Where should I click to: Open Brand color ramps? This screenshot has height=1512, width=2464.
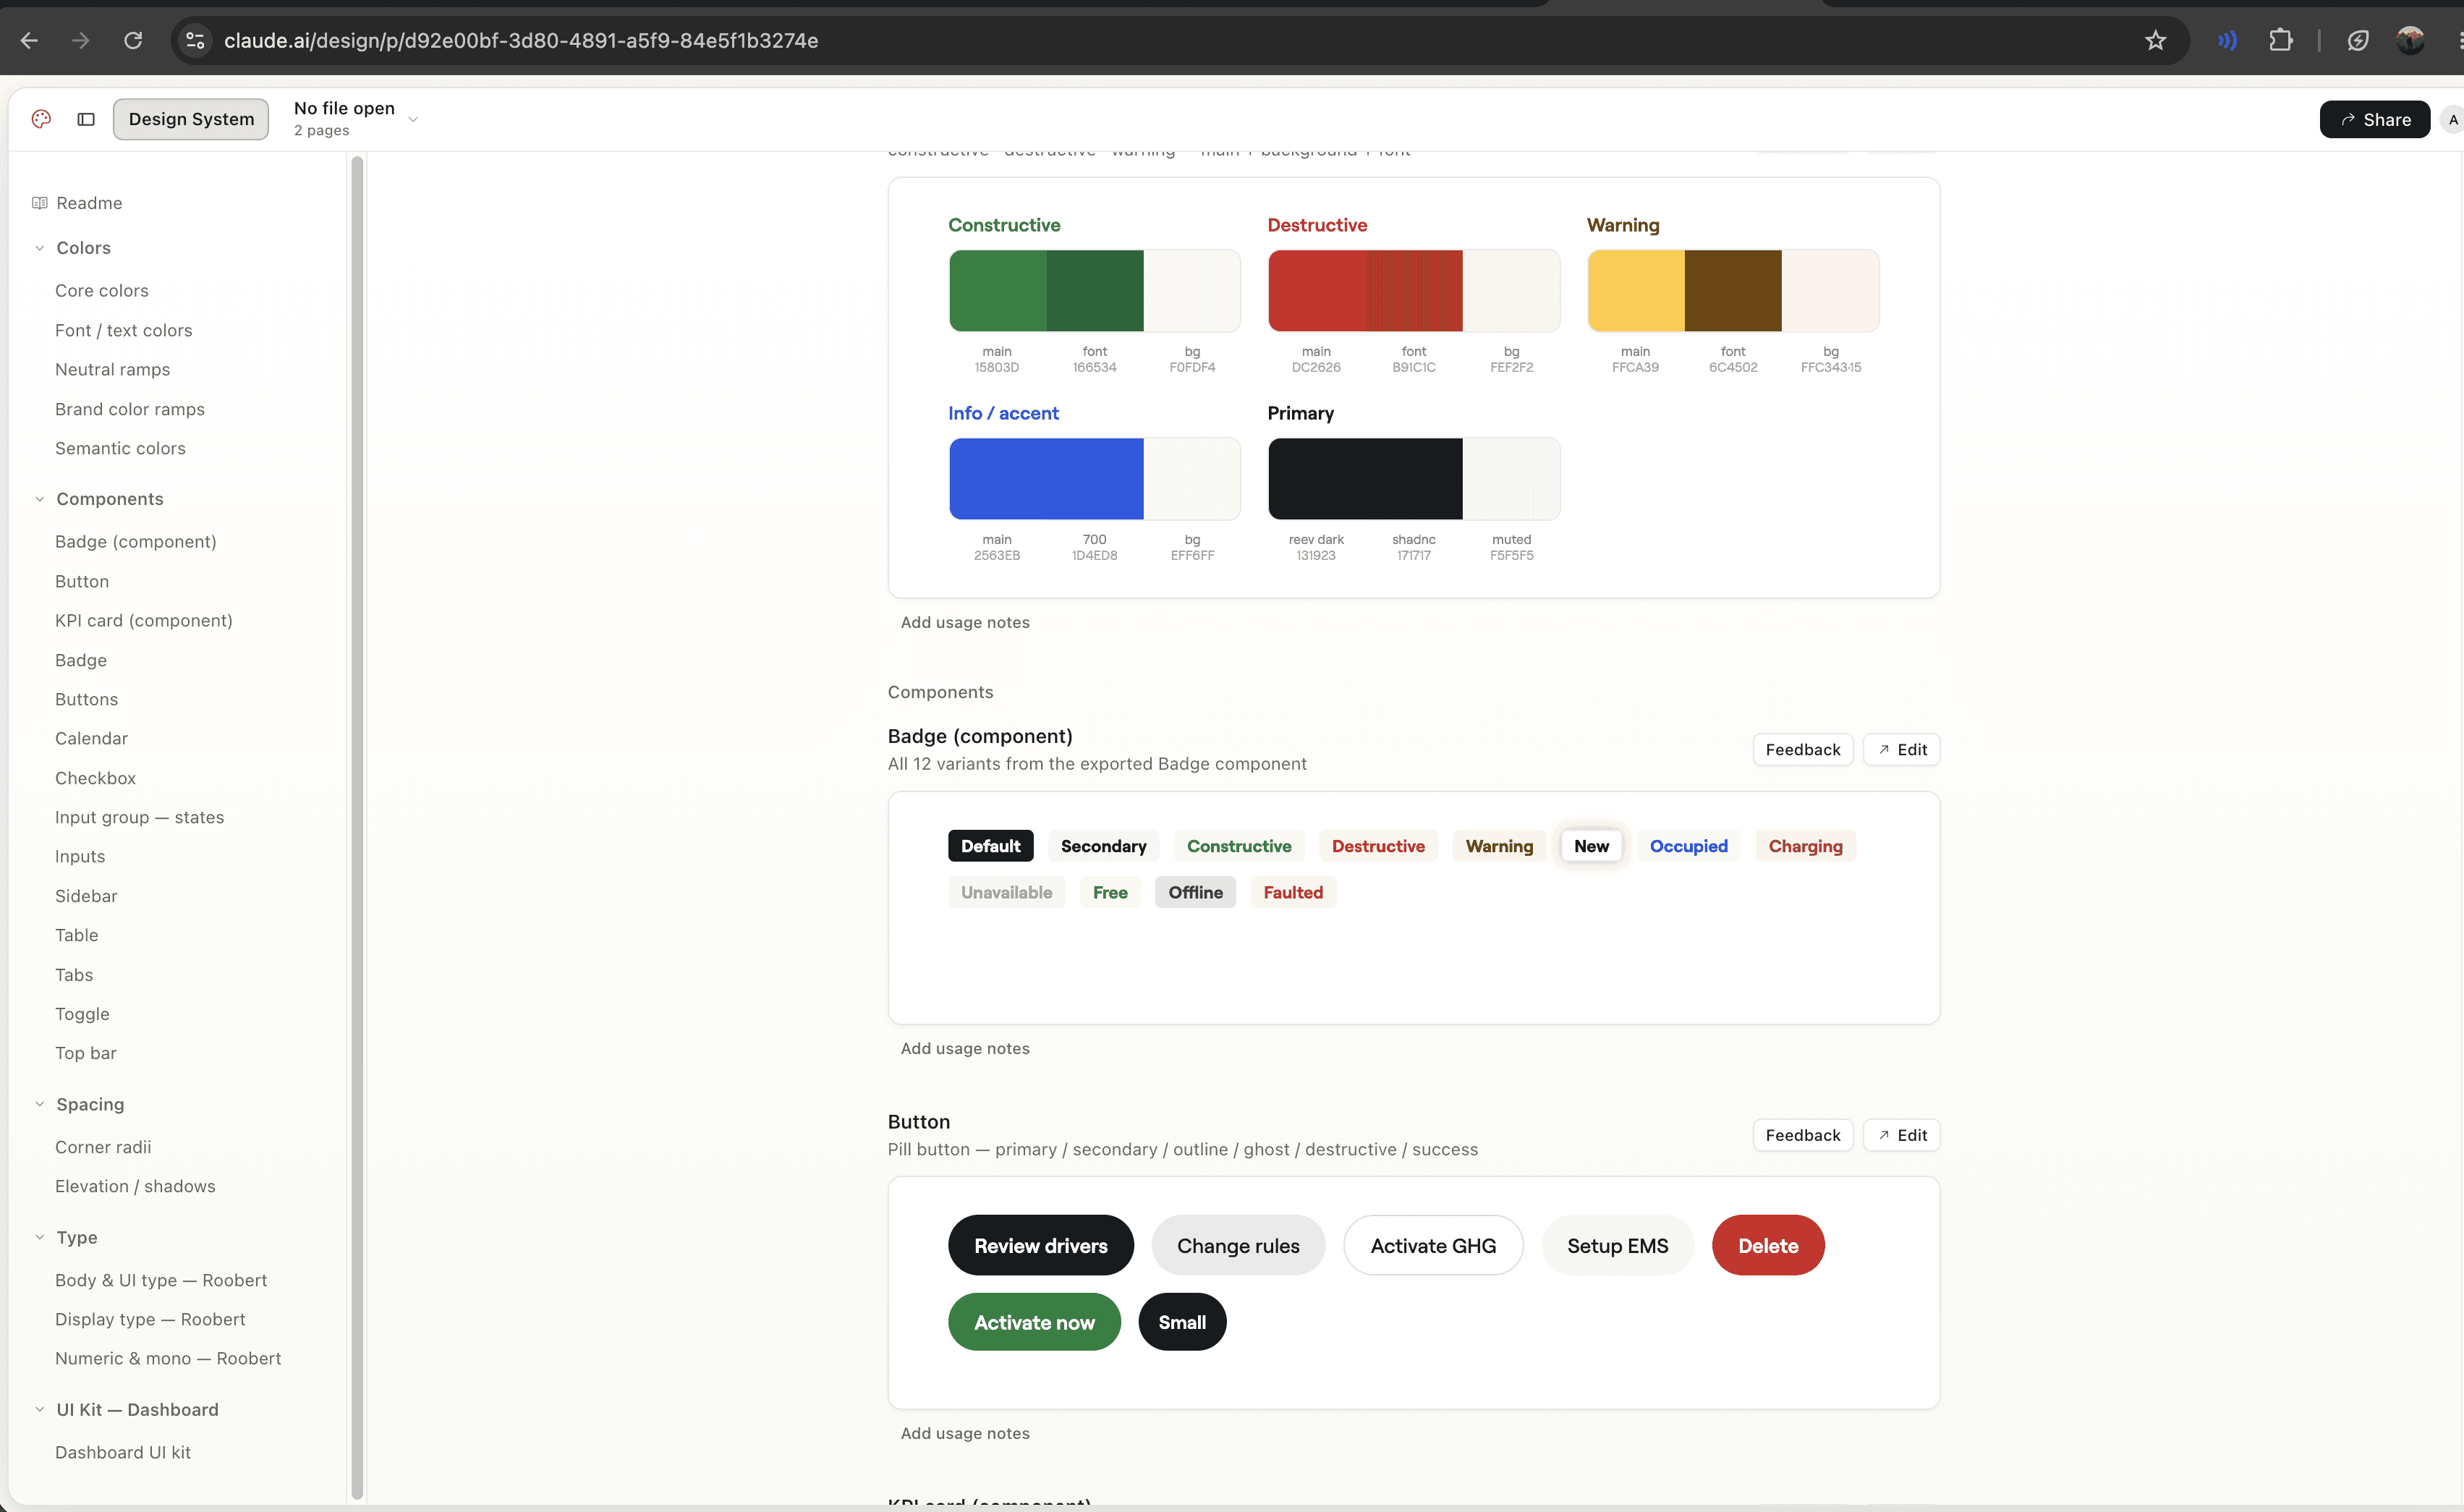(130, 409)
